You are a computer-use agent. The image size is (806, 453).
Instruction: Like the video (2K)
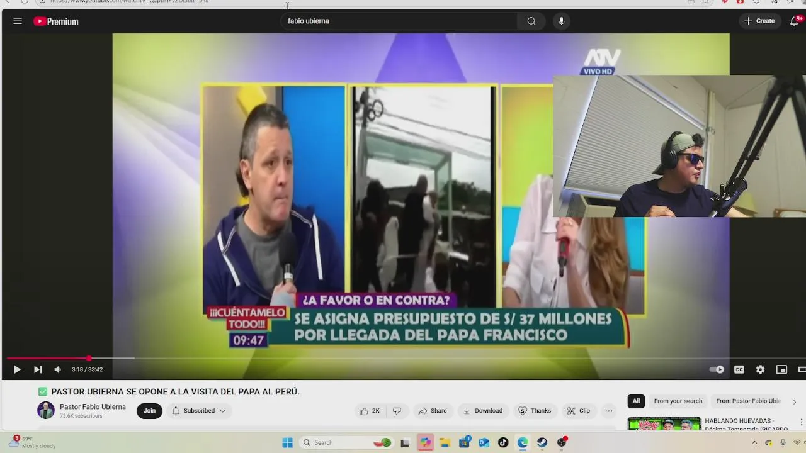pyautogui.click(x=370, y=411)
